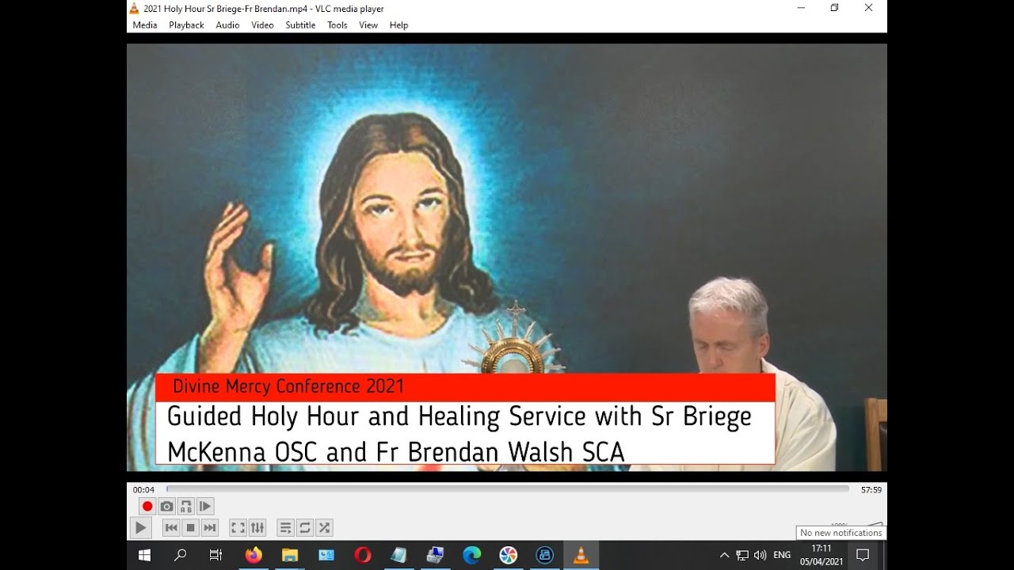
Task: Toggle loop/repeat mode
Action: click(304, 528)
